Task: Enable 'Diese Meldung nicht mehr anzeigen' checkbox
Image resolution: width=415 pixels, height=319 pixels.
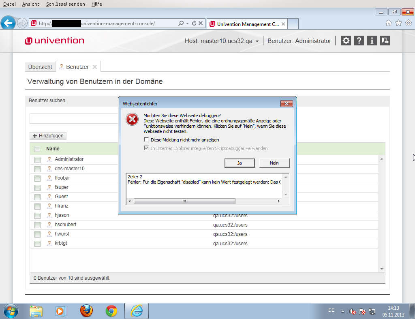Action: (x=146, y=140)
